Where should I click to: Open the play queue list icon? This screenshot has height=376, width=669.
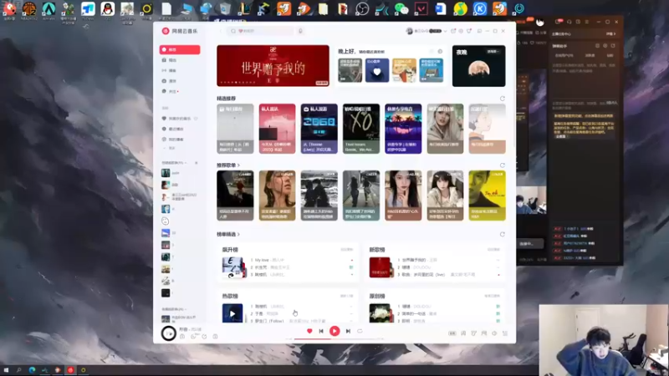tap(505, 333)
